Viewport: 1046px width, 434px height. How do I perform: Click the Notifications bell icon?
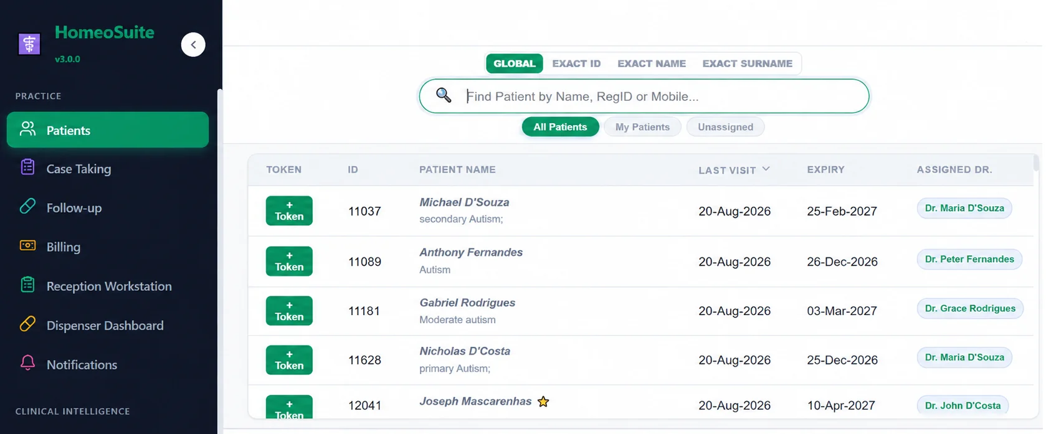tap(27, 363)
